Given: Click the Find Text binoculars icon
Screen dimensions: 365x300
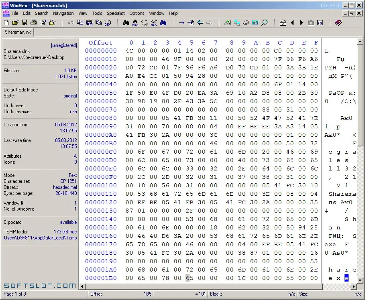Looking at the screenshot, I should point(126,22).
